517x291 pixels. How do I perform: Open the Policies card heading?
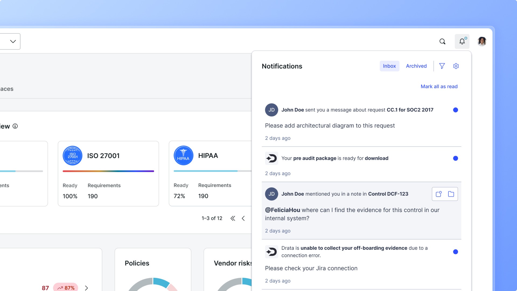point(137,263)
